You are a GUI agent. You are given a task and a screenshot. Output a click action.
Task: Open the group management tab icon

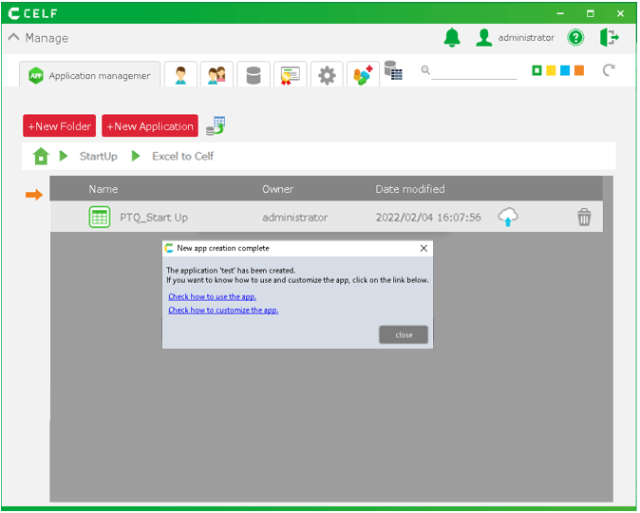coord(216,75)
